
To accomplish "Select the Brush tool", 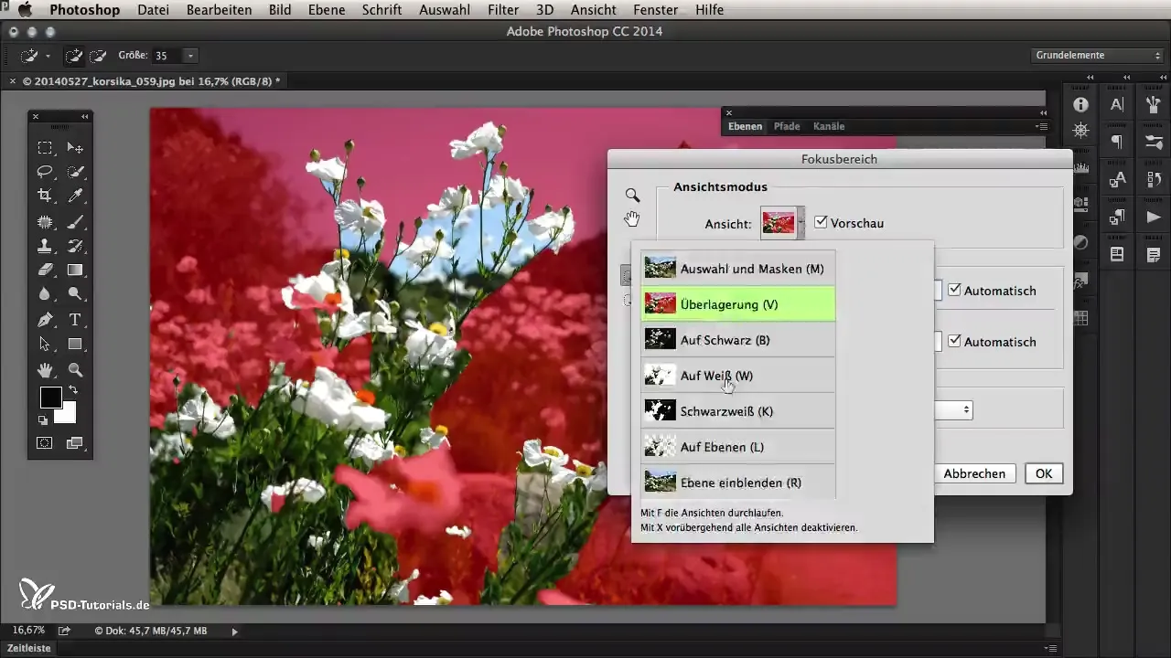I will point(75,221).
